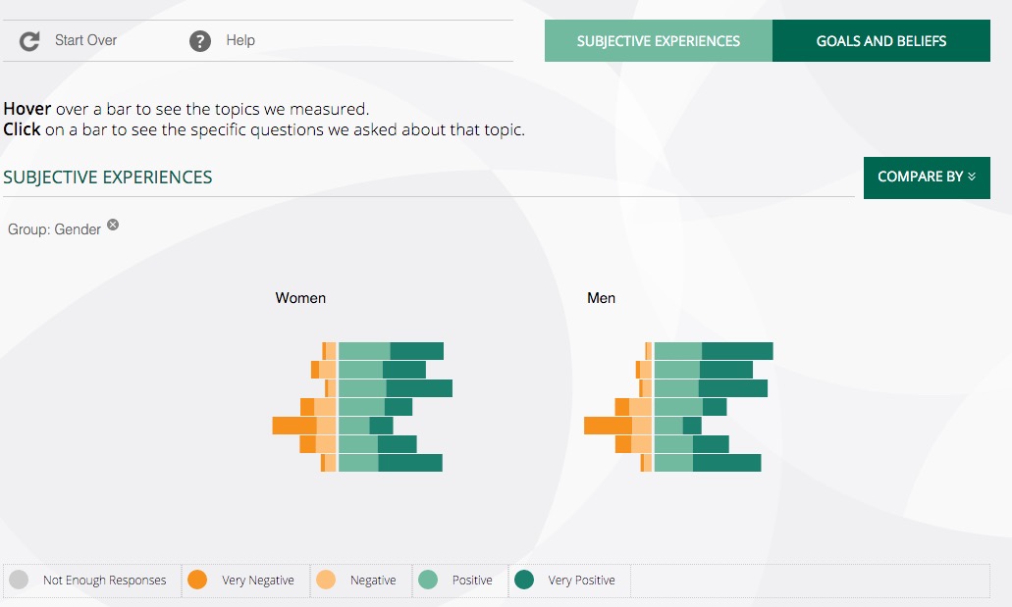This screenshot has height=607, width=1012.
Task: Click Women's third bar light green segment
Action: 363,388
